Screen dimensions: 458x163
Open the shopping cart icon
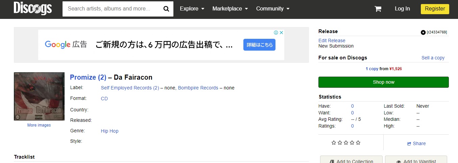click(378, 9)
